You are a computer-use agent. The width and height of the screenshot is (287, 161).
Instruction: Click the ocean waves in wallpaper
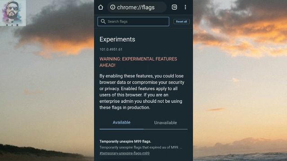[x=240, y=157]
